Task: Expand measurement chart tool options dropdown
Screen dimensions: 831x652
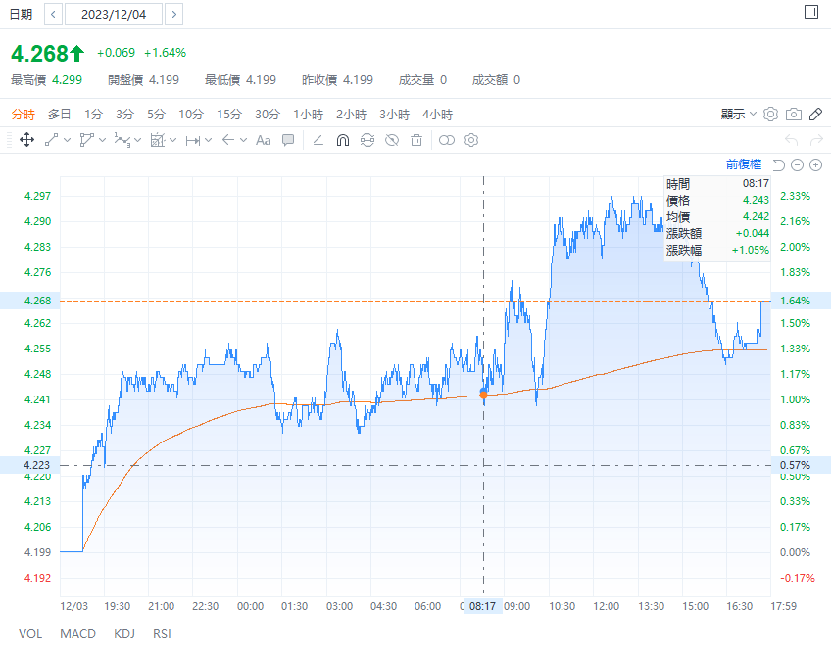Action: click(172, 140)
